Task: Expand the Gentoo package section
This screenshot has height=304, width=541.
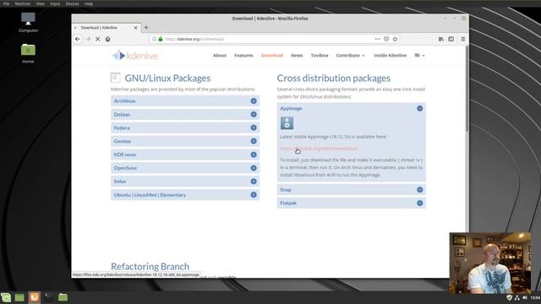Action: click(x=185, y=141)
